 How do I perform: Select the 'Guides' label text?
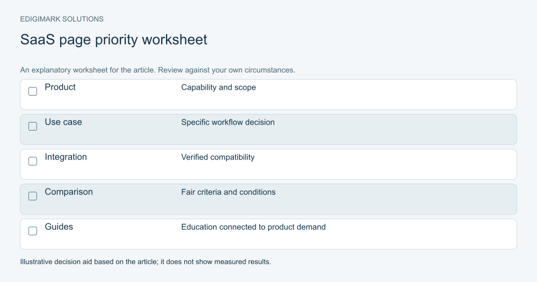(59, 227)
